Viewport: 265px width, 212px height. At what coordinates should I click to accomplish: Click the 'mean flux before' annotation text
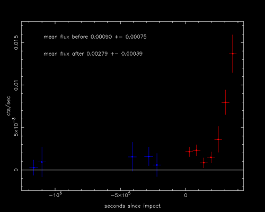point(95,37)
